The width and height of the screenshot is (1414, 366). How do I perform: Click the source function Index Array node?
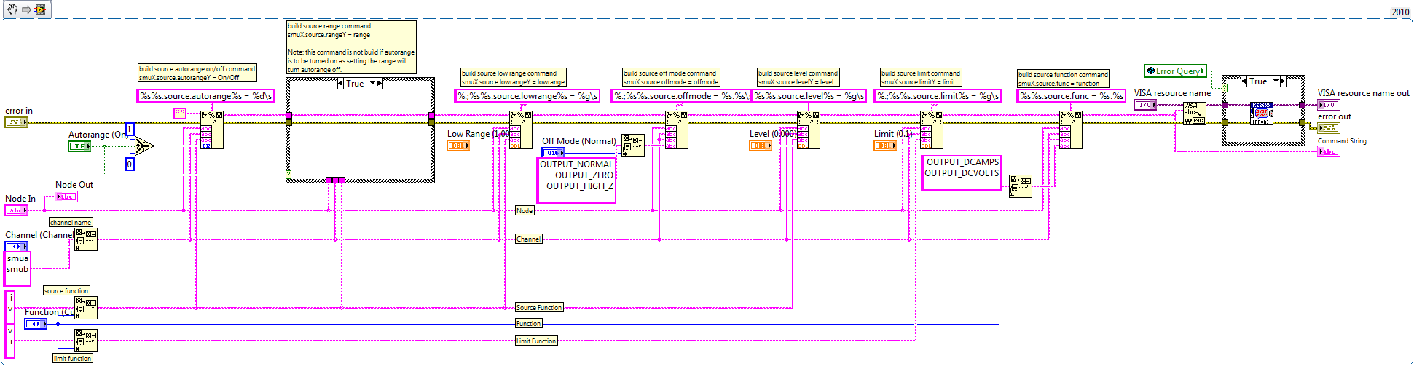click(x=86, y=308)
